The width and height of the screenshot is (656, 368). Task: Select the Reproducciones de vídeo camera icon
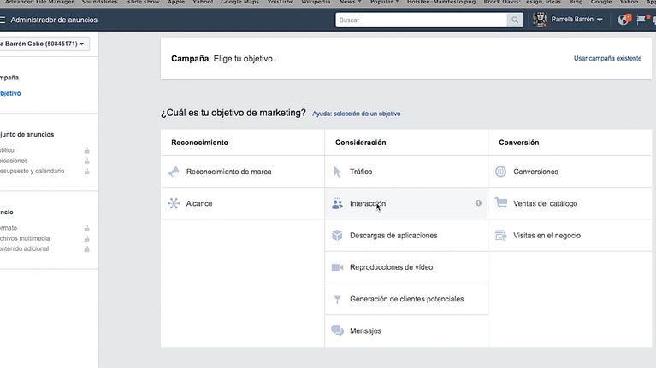point(337,267)
